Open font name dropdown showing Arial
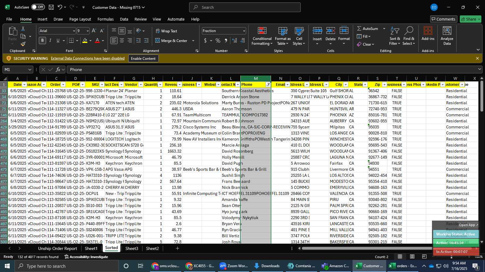This screenshot has width=485, height=272. click(74, 31)
